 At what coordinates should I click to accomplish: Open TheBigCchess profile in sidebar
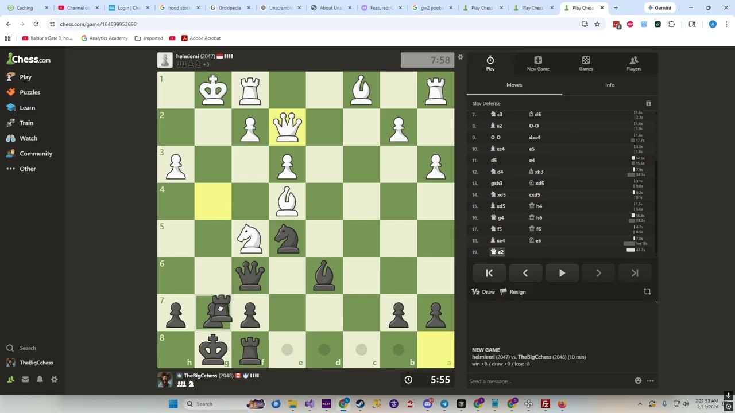pos(30,363)
